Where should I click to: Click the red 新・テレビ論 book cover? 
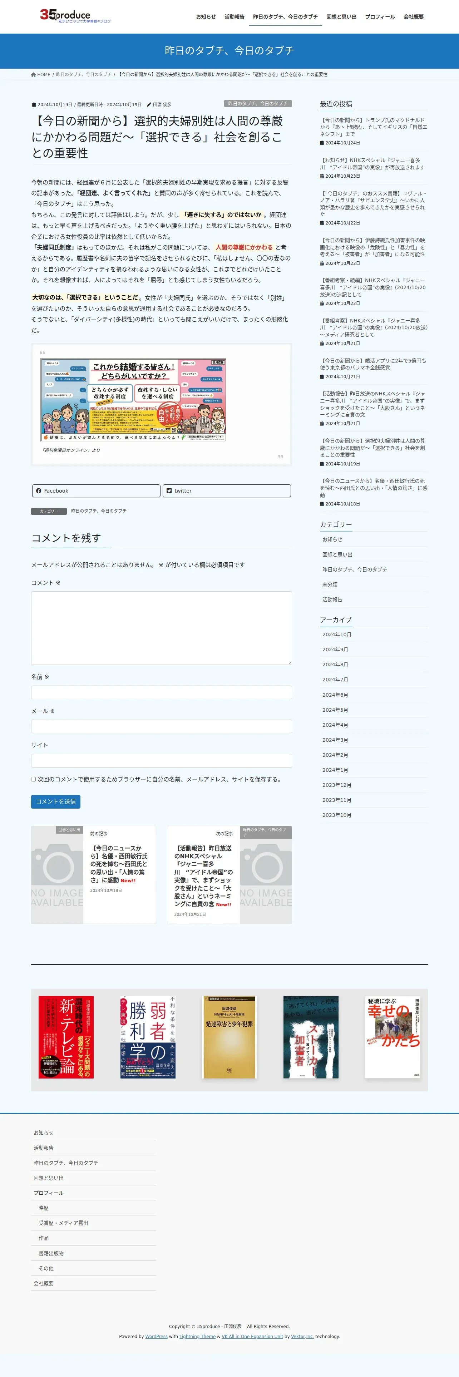tap(66, 1037)
